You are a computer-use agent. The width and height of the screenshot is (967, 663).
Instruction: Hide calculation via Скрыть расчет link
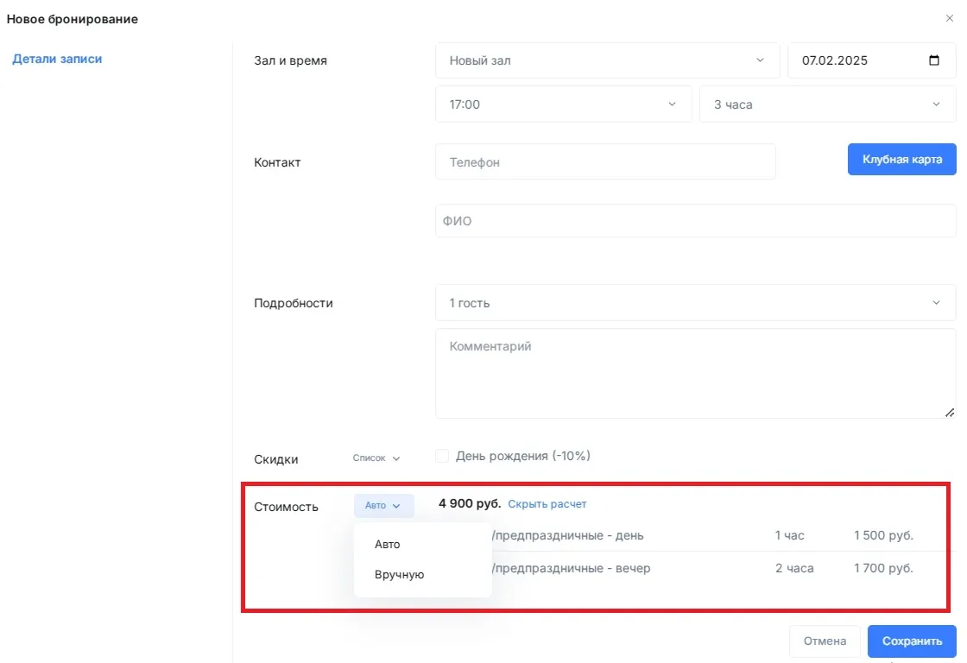point(547,504)
